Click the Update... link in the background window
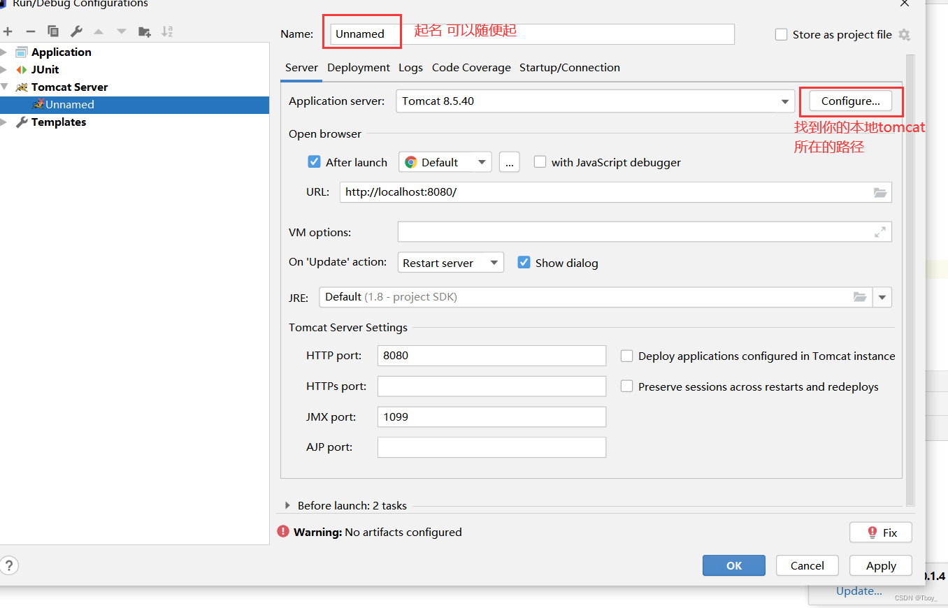 coord(859,591)
